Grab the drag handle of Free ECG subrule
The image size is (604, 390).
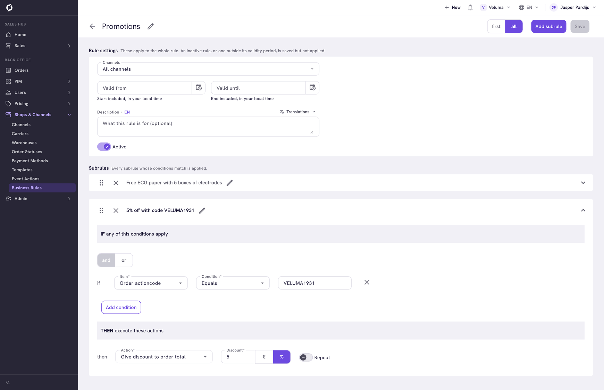coord(101,183)
